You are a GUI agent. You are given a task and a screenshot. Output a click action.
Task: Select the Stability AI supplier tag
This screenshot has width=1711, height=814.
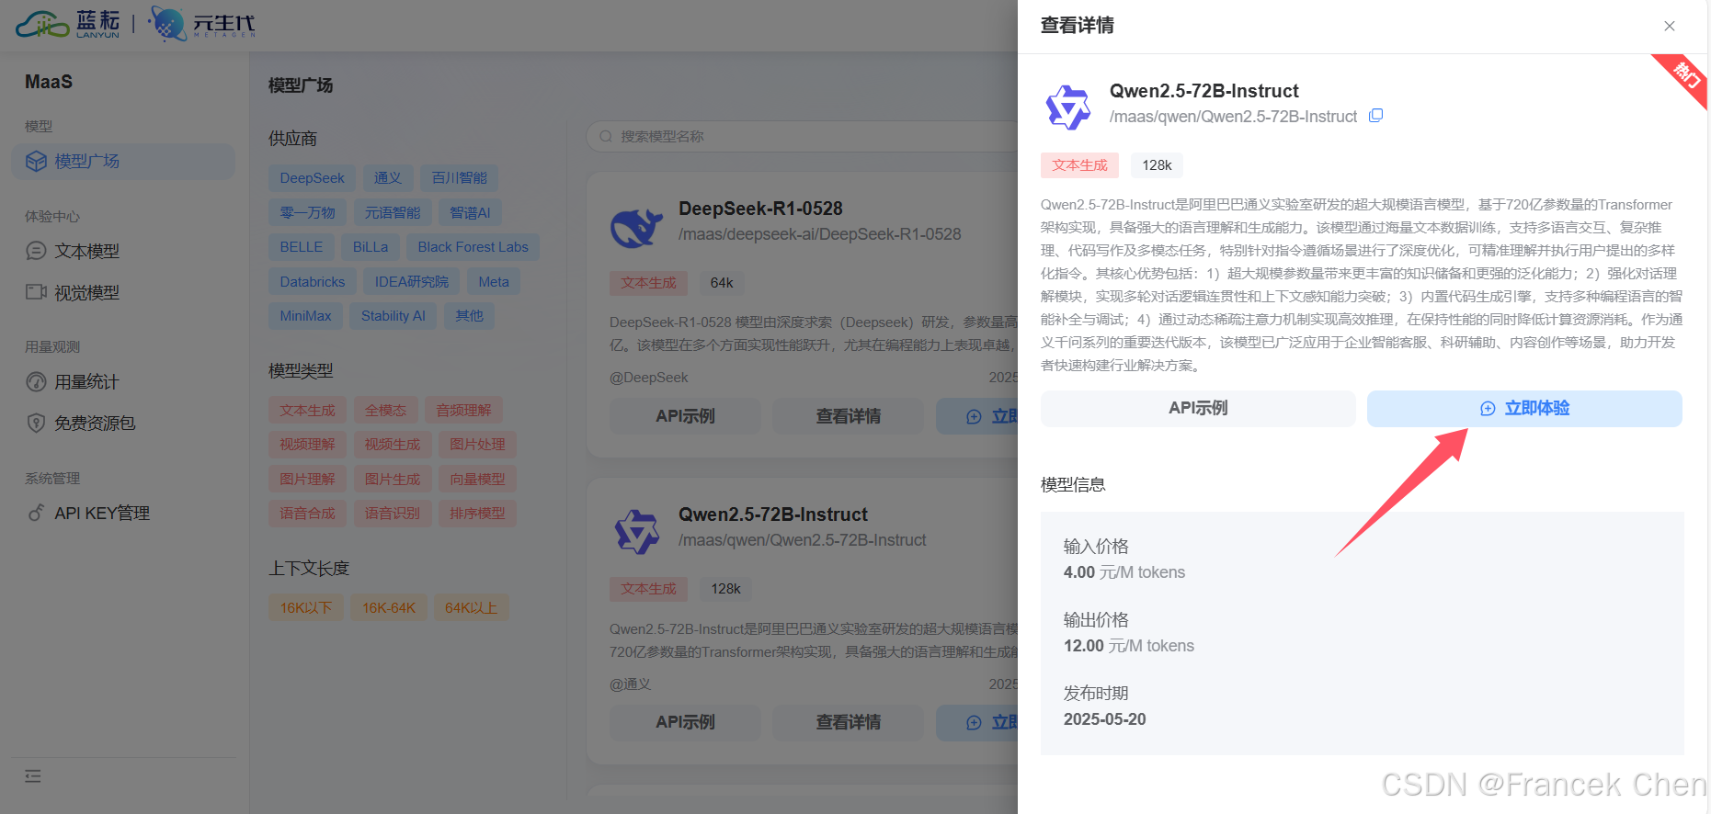click(x=393, y=316)
